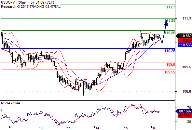This screenshot has height=130, width=192.
Task: Click the 110.85 resistance level label
Action: 170,33
